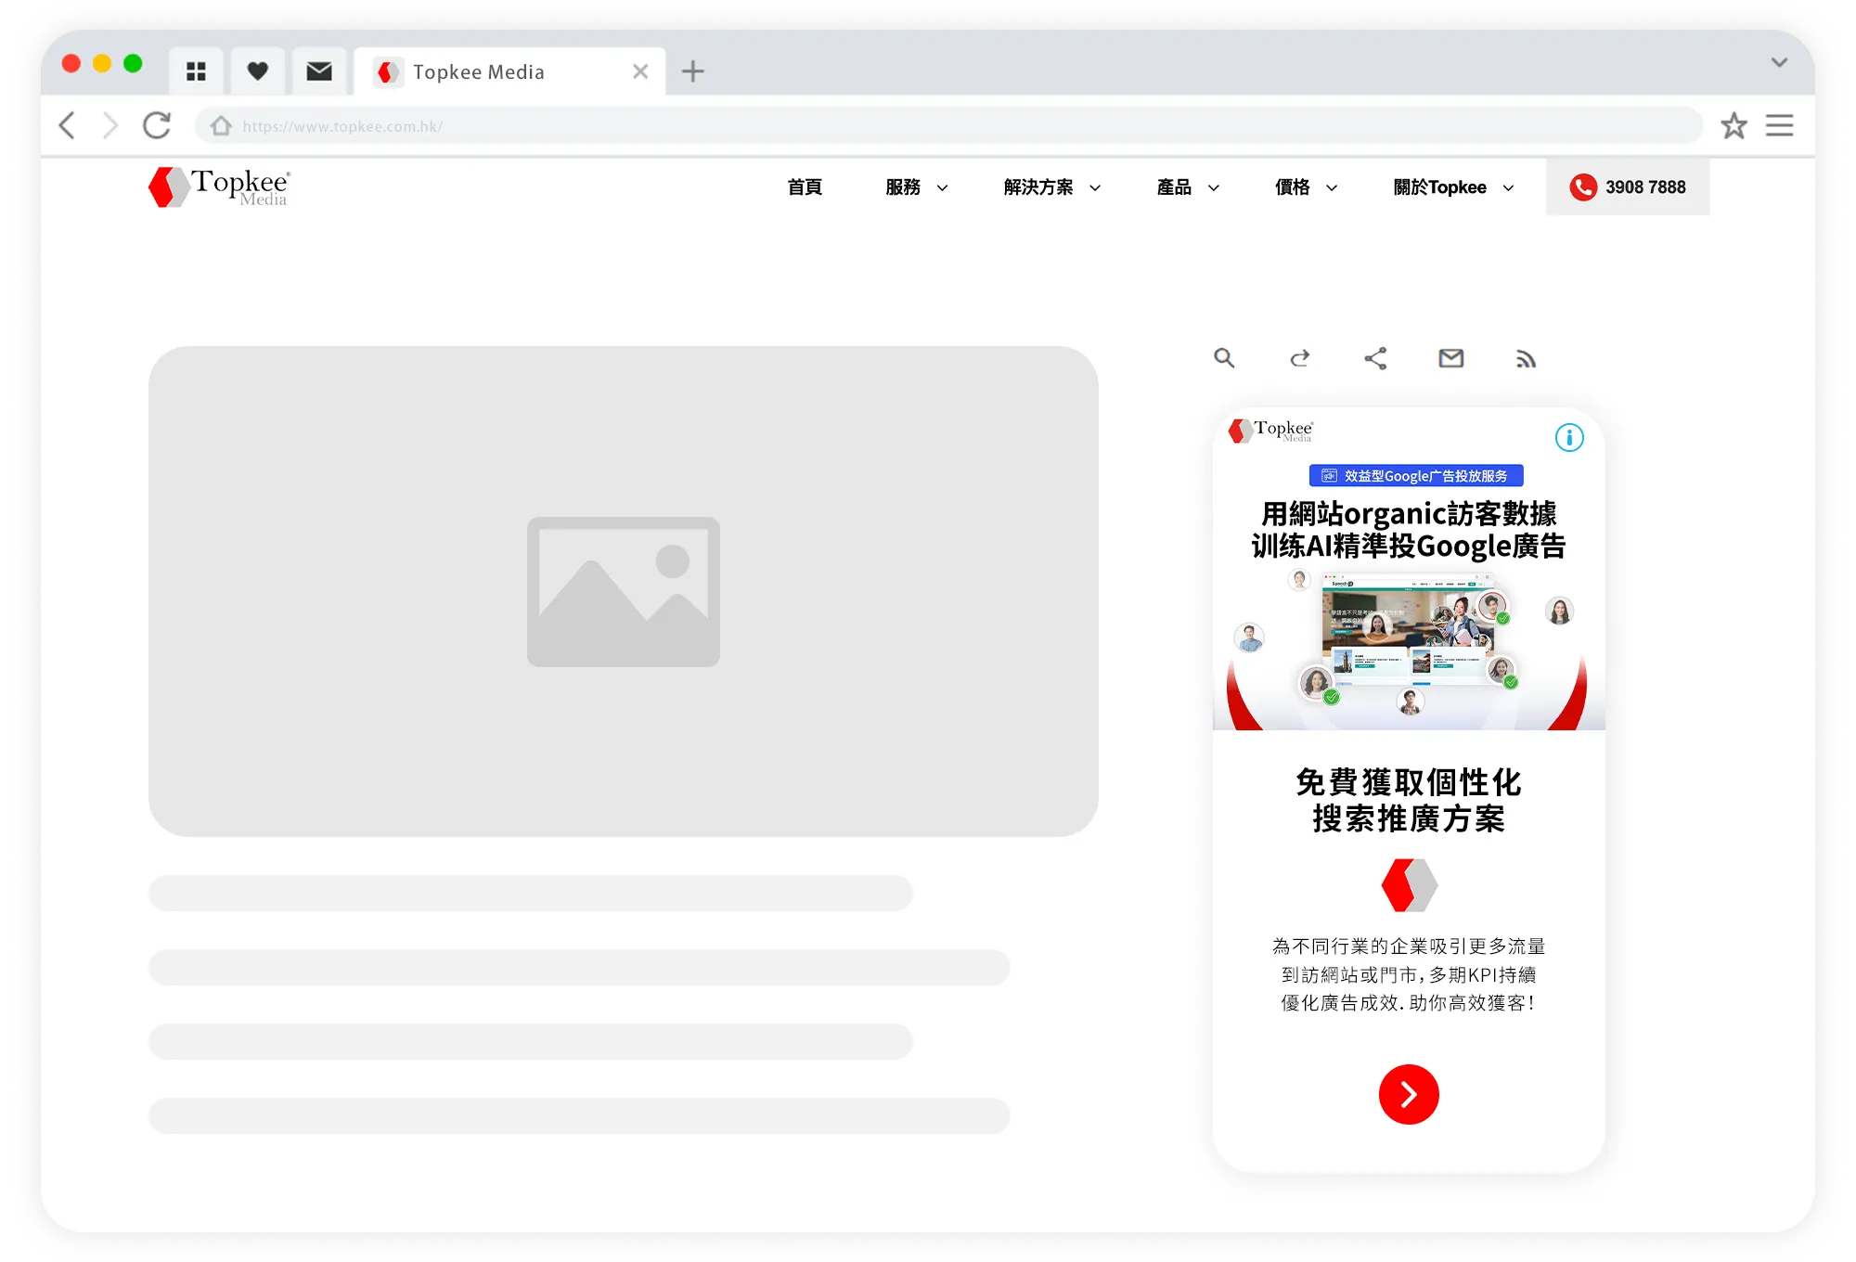Screen dimensions: 1856x1262
Task: Click the URL address bar
Action: [947, 125]
